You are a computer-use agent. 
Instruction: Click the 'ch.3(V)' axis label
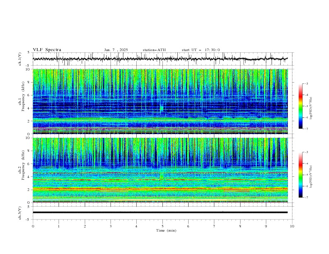click(20, 213)
